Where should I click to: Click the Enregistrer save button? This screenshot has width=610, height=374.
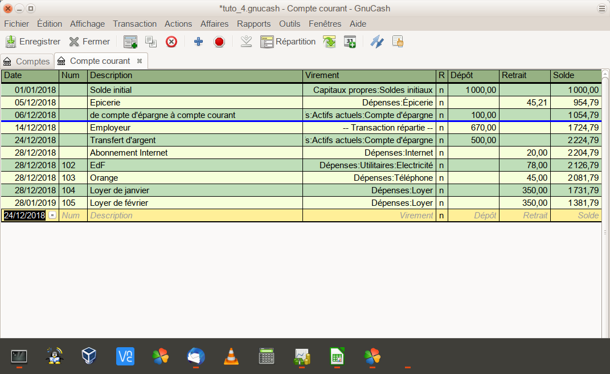click(33, 42)
